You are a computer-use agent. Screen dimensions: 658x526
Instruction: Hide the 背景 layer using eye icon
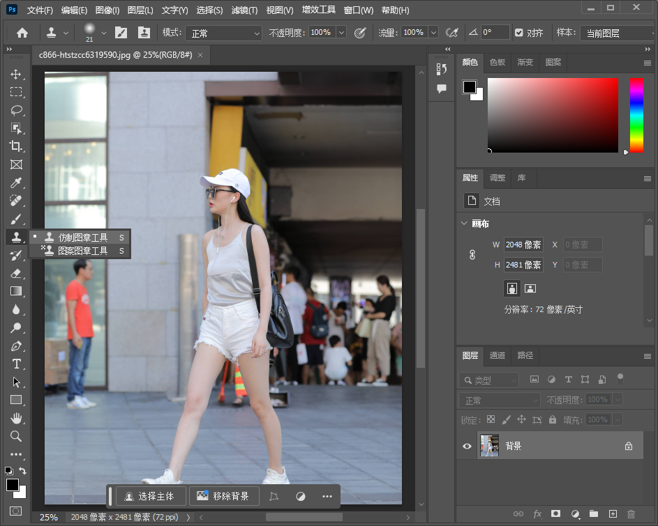pos(468,446)
